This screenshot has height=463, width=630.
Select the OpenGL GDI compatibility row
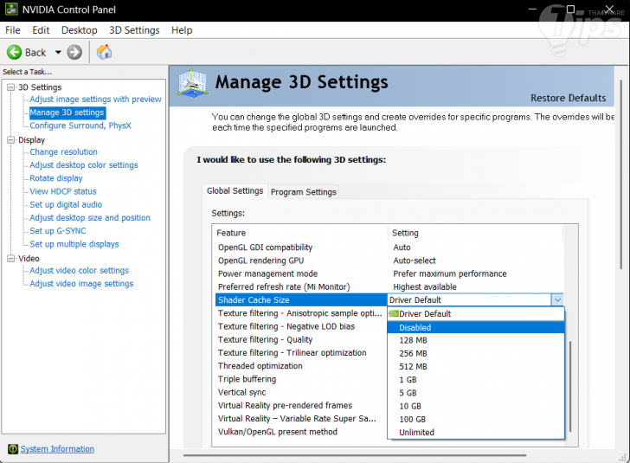pyautogui.click(x=389, y=248)
